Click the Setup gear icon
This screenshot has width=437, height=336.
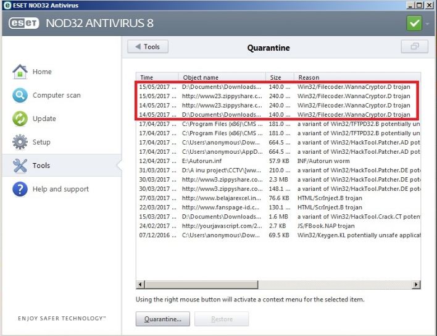click(x=20, y=142)
